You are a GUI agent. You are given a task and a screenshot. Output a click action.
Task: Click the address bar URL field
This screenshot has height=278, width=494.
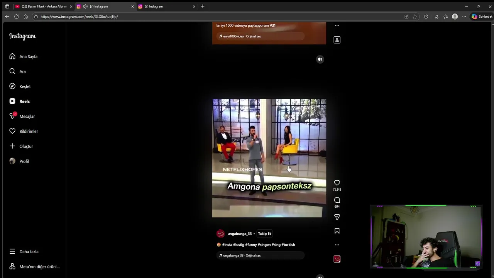pos(220,17)
